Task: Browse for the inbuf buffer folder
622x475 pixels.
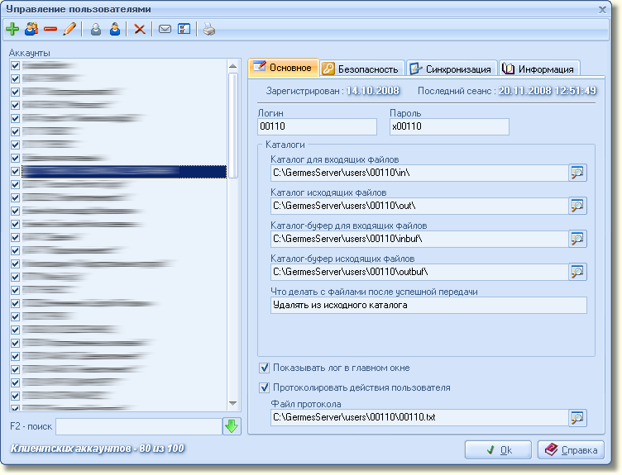Action: point(577,239)
